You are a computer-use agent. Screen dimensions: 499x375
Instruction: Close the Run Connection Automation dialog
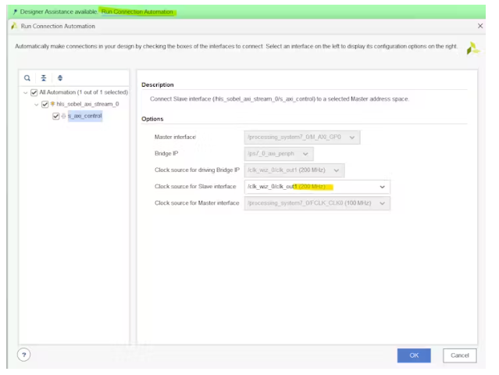(479, 26)
